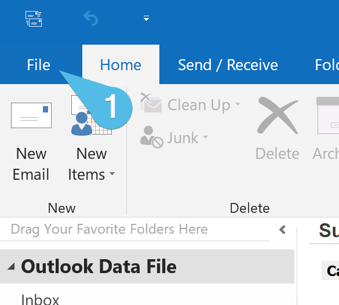Collapse the folder pane with chevron
The height and width of the screenshot is (305, 339).
click(x=282, y=230)
